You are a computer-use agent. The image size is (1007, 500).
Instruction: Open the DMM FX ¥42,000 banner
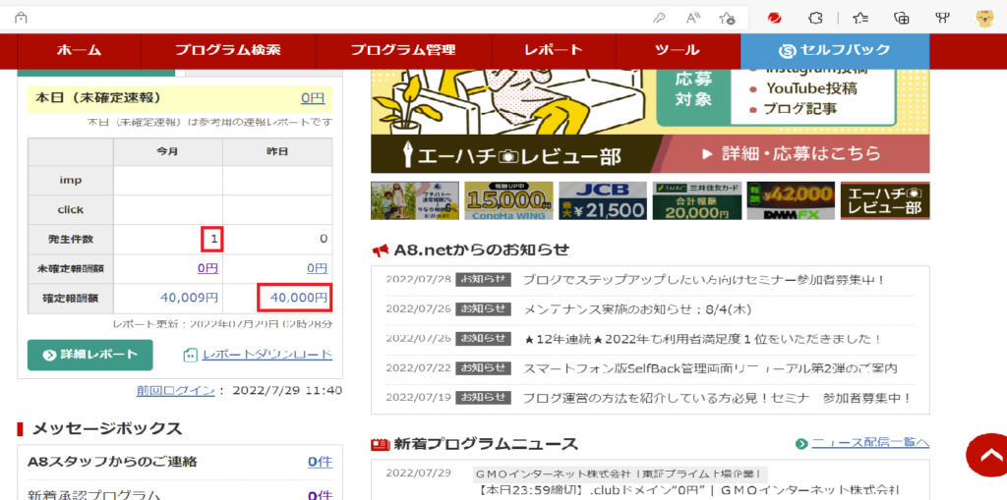(x=791, y=201)
